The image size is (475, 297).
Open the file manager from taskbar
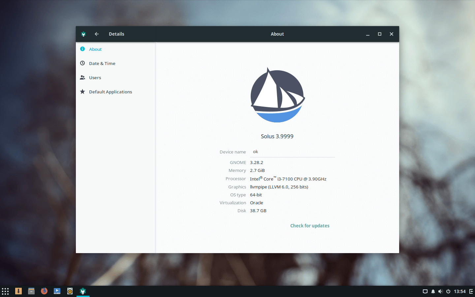coord(31,291)
